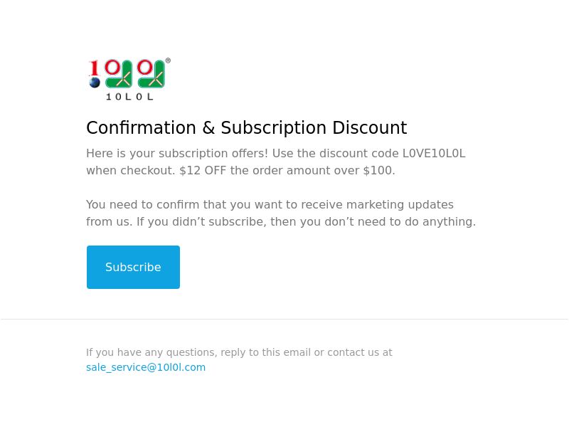Click the registered trademark symbol on logo
Screen dimensions: 569x427
(168, 60)
